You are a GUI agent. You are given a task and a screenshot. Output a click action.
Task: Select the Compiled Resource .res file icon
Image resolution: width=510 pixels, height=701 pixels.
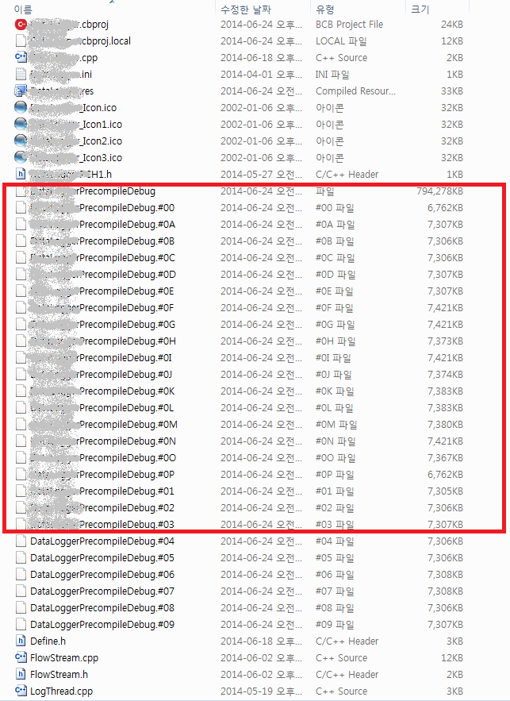(21, 91)
